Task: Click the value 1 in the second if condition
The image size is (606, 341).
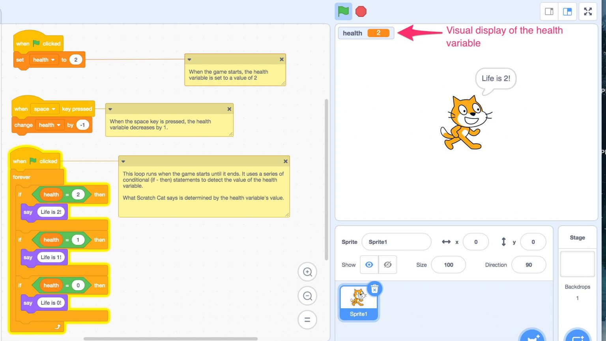Action: coord(78,240)
